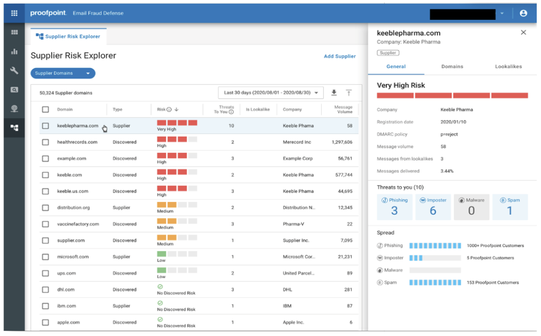The height and width of the screenshot is (336, 541).
Task: Click the Proofpoint logo in header
Action: [x=48, y=13]
